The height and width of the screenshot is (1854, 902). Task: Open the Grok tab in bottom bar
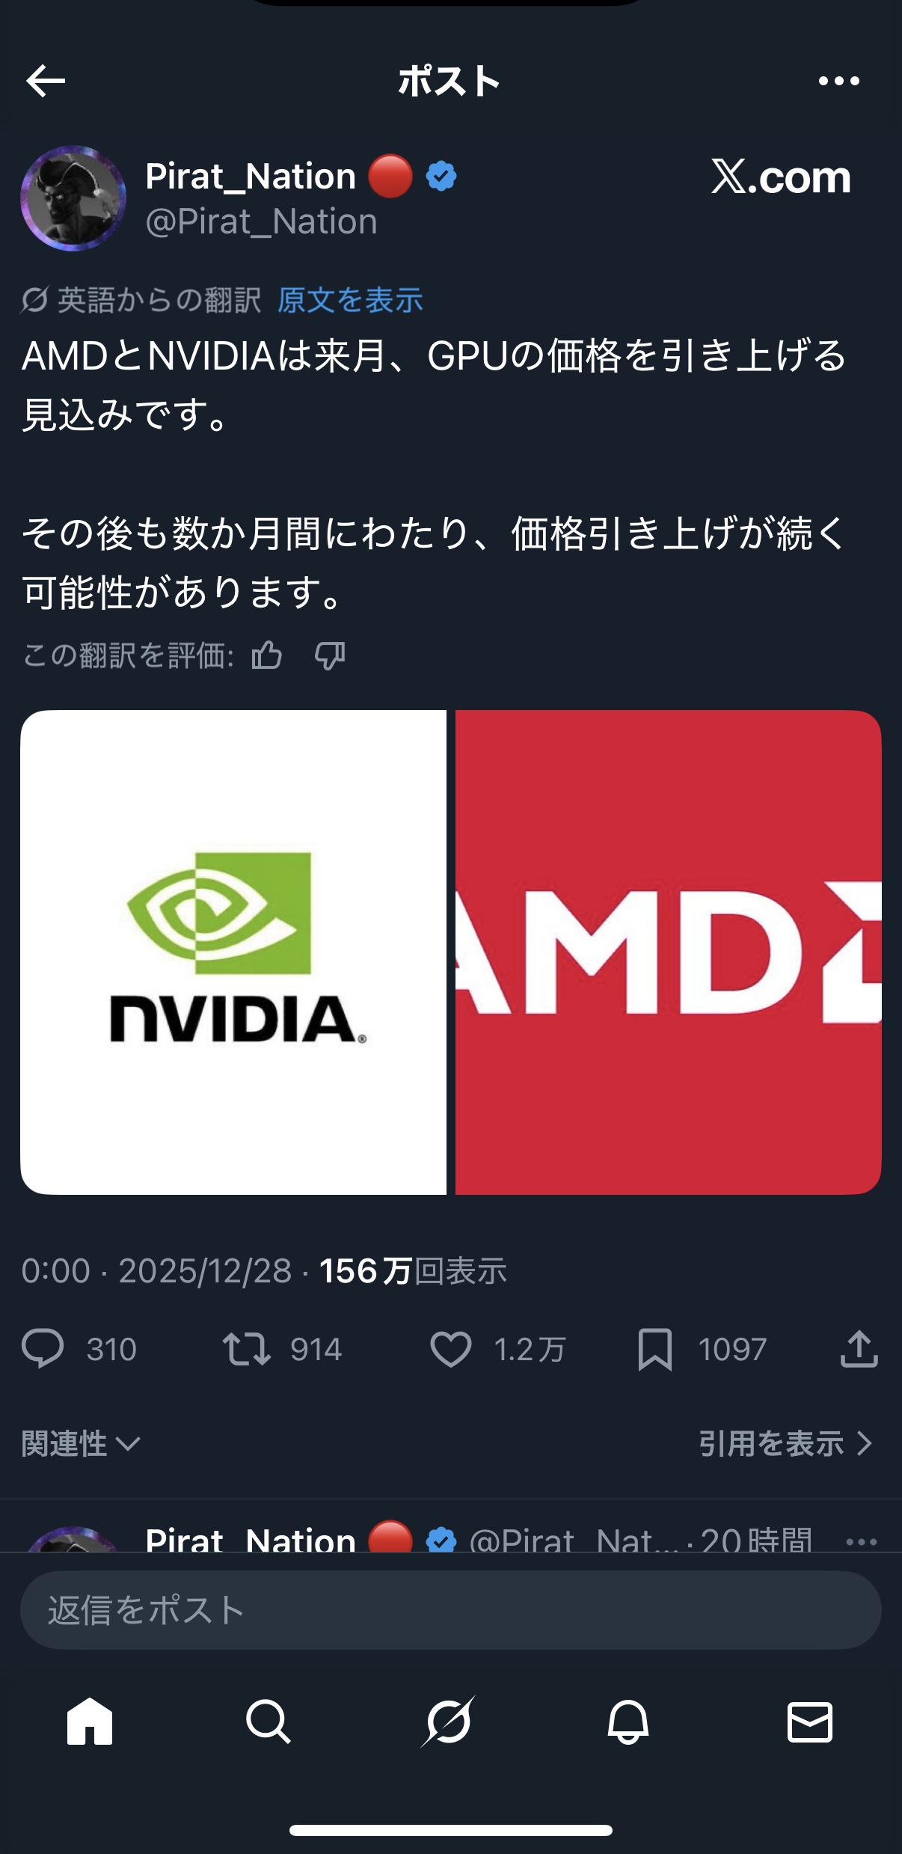(448, 1722)
